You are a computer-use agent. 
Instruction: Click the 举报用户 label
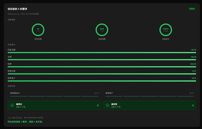click(x=109, y=93)
